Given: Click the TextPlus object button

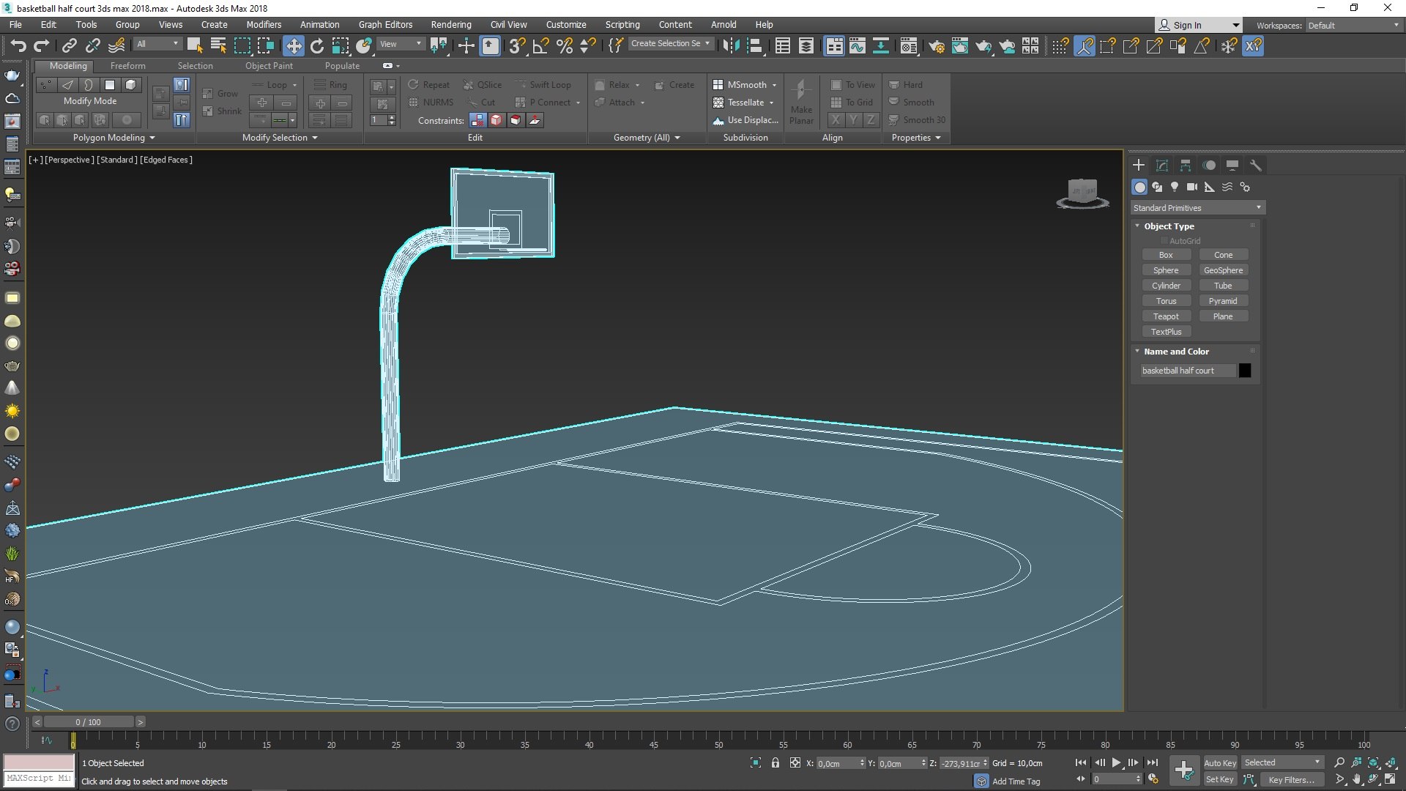Looking at the screenshot, I should point(1166,332).
